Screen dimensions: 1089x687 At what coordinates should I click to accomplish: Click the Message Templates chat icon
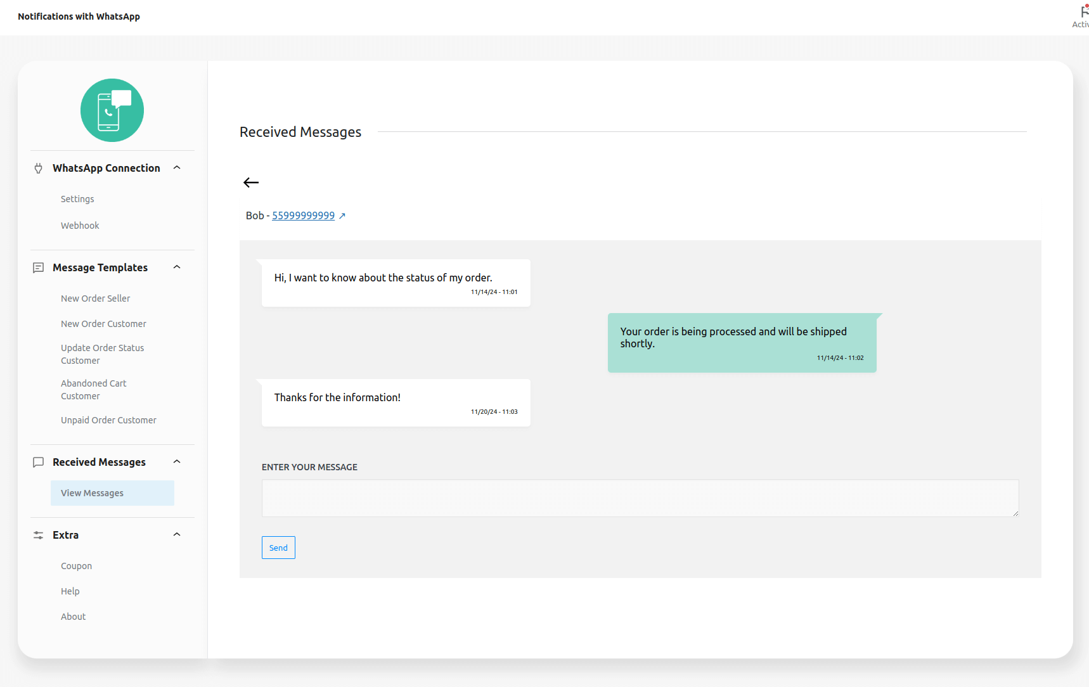pos(39,267)
